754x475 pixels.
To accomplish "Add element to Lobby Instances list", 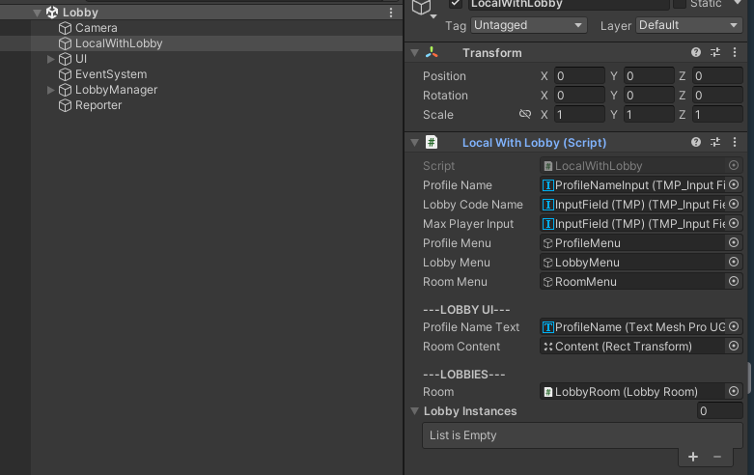I will point(693,457).
